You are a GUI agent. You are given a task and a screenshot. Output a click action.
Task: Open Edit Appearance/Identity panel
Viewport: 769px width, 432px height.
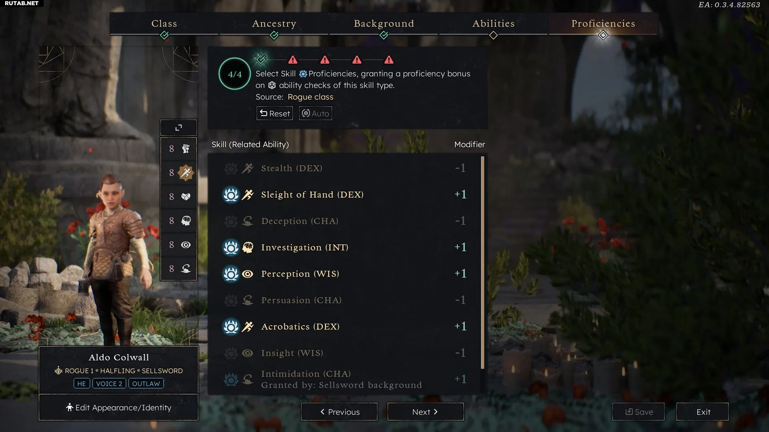click(x=119, y=408)
